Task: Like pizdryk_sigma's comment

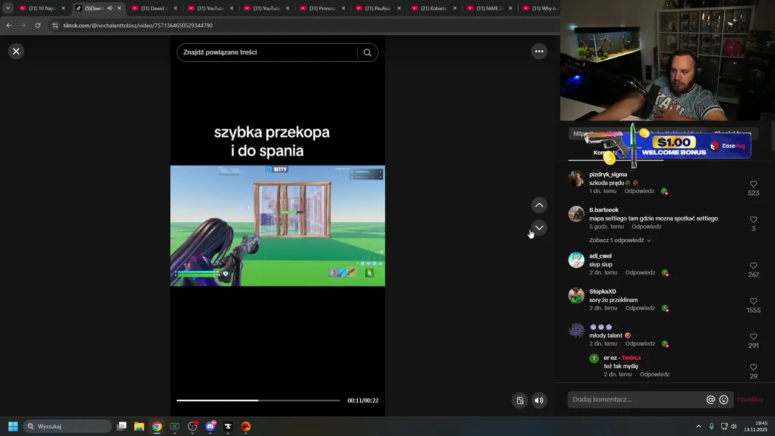Action: point(753,184)
